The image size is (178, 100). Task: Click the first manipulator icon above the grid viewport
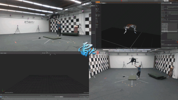(43, 53)
